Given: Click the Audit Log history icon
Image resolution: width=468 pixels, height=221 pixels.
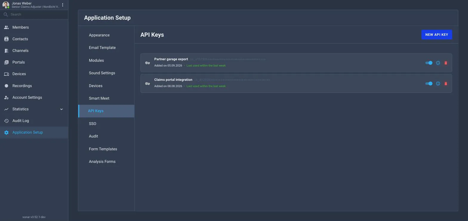Looking at the screenshot, I should point(6,121).
